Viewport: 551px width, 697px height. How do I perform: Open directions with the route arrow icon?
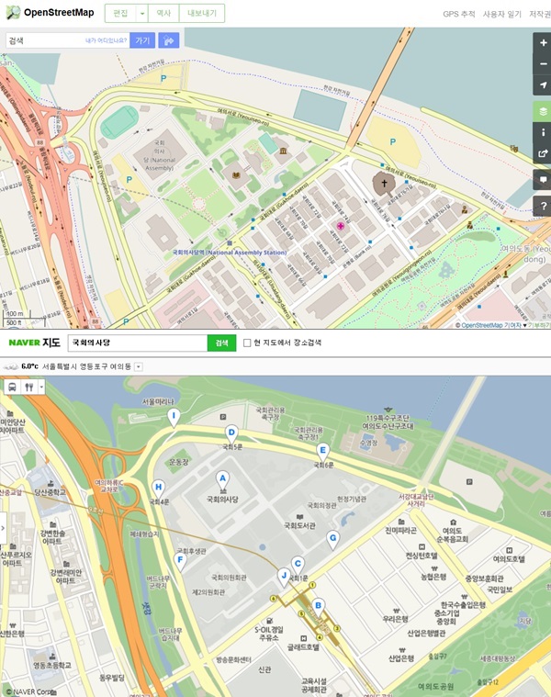click(168, 40)
